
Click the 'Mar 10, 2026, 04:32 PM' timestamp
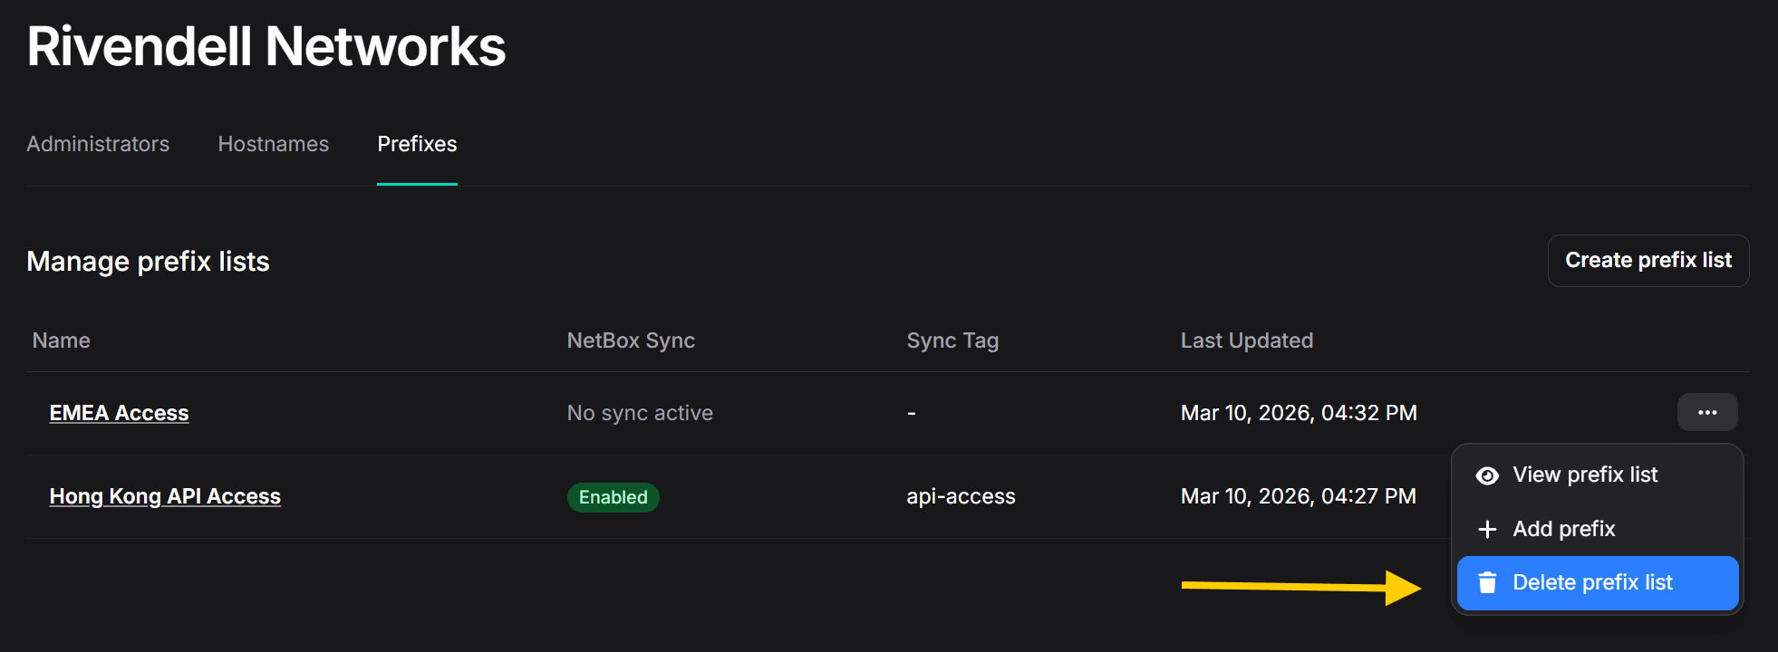tap(1299, 413)
